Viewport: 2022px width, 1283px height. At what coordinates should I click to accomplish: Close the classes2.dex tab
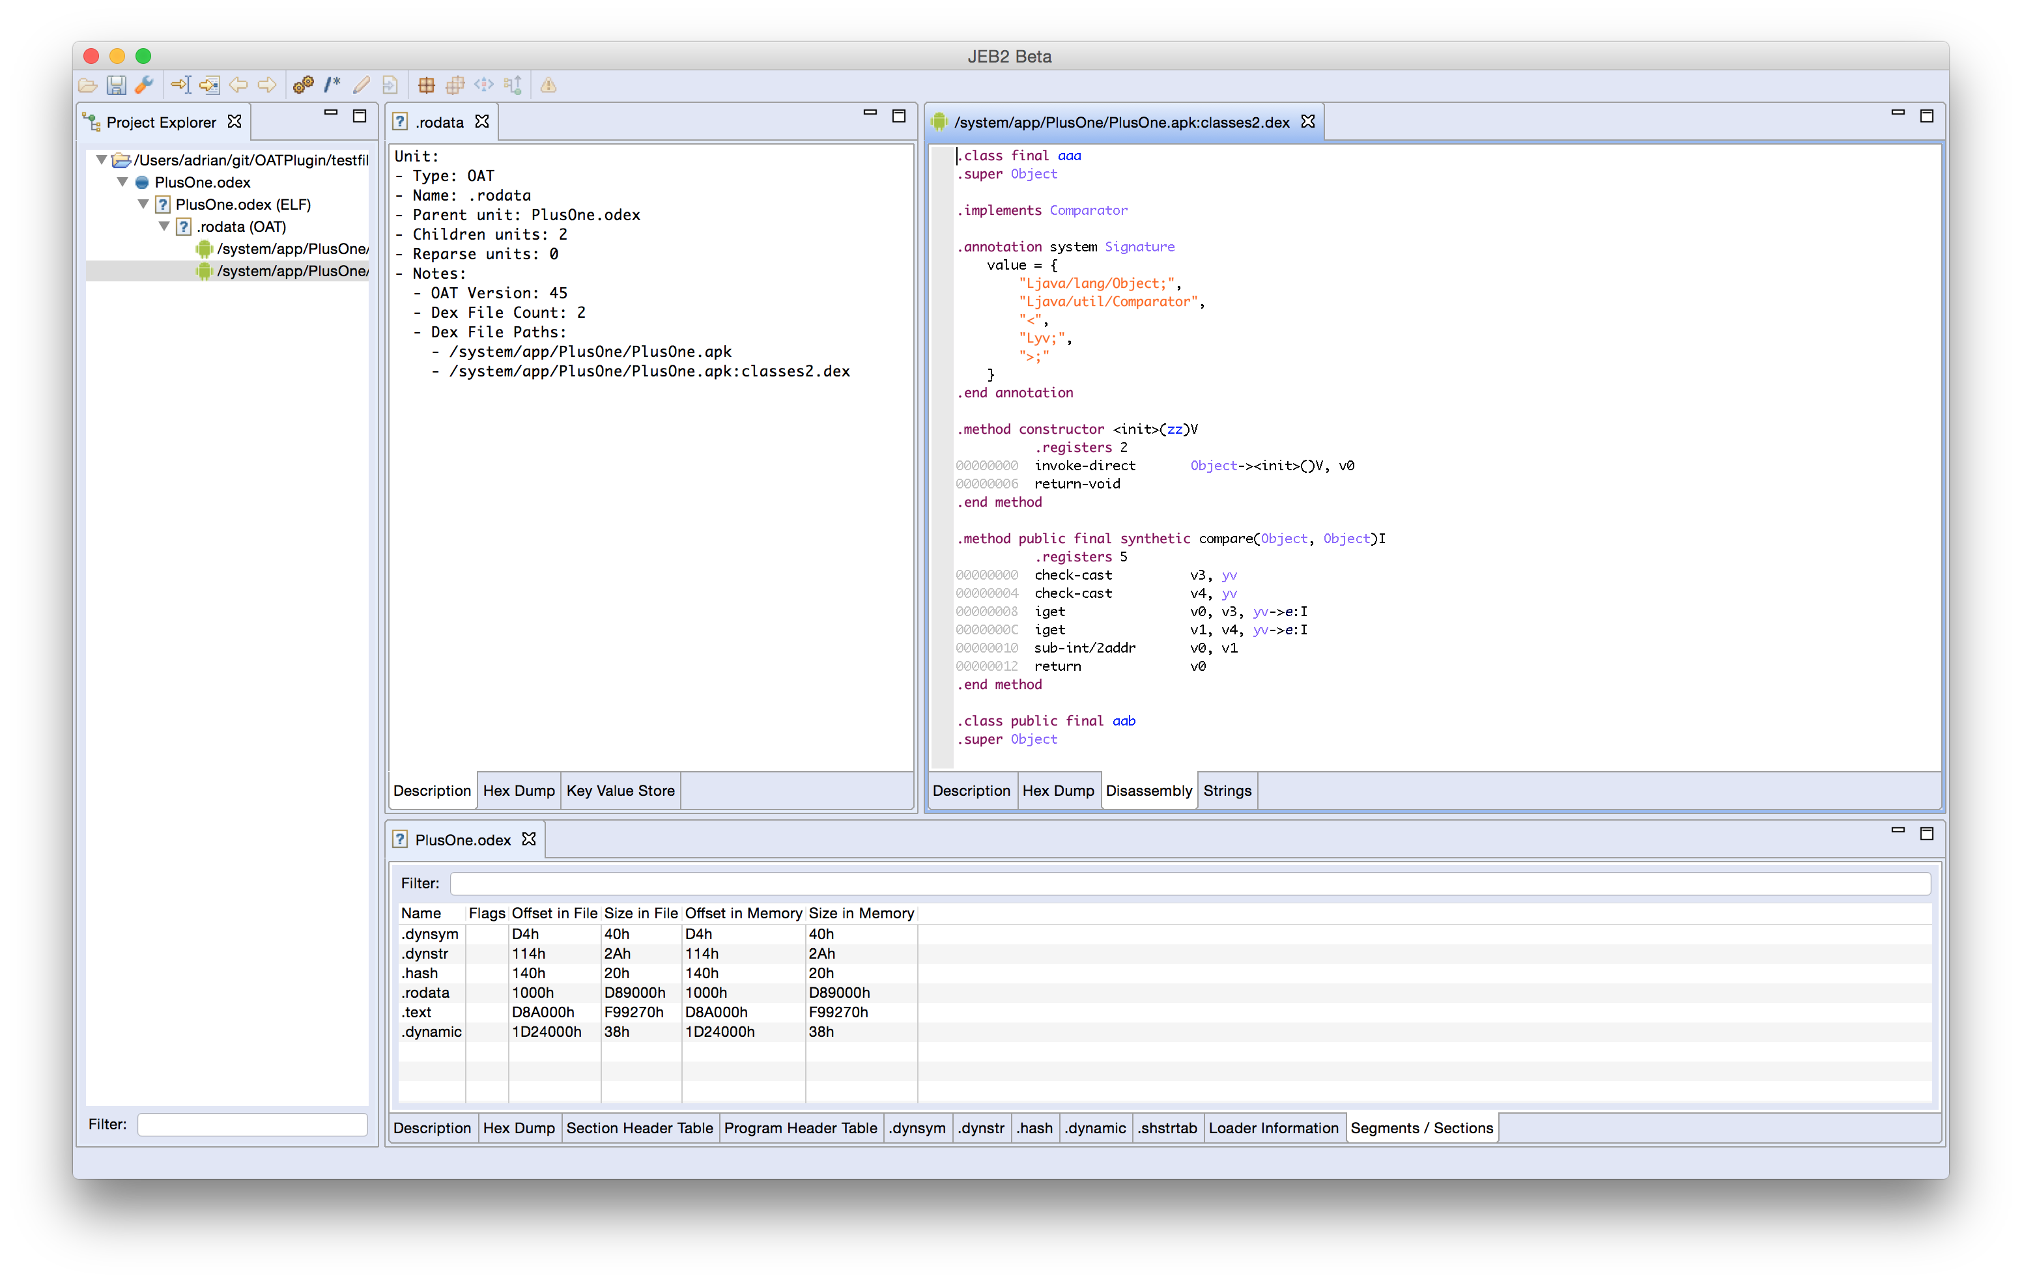click(1308, 122)
